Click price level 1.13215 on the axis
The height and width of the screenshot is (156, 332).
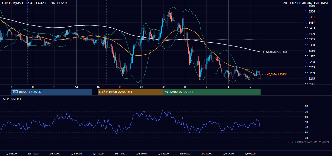[310, 79]
